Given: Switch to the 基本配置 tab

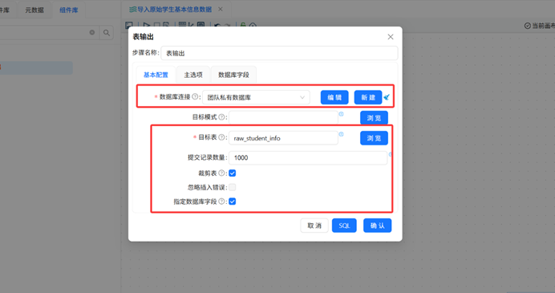Looking at the screenshot, I should click(x=156, y=75).
